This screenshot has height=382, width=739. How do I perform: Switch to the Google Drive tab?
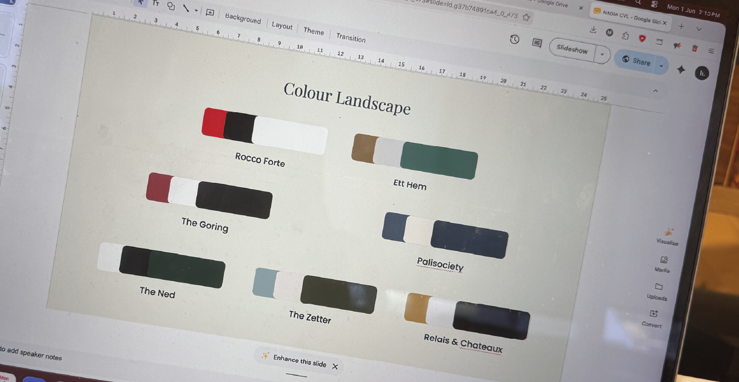(x=552, y=4)
